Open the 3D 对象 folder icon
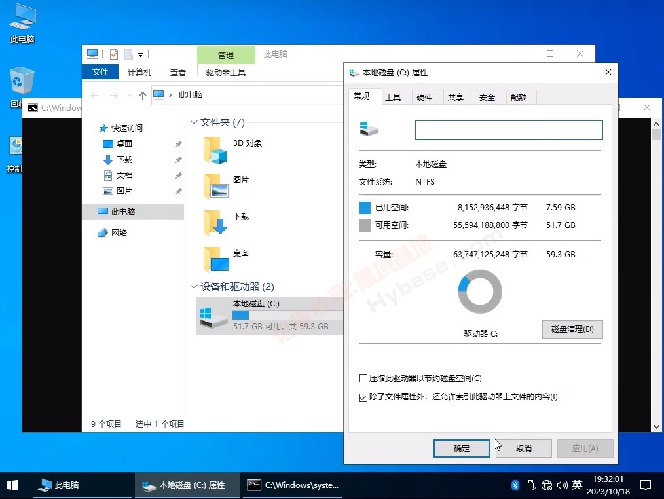This screenshot has height=499, width=664. coord(215,150)
